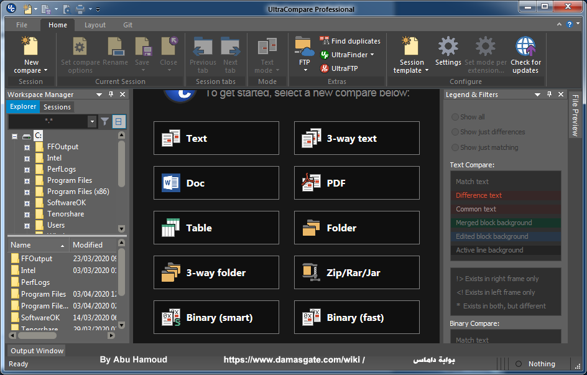587x375 pixels.
Task: Click the filter funnel icon in Explorer
Action: pos(105,121)
